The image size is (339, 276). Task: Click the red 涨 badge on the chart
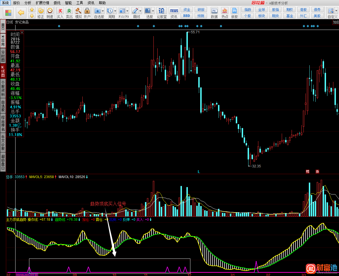tap(317, 171)
